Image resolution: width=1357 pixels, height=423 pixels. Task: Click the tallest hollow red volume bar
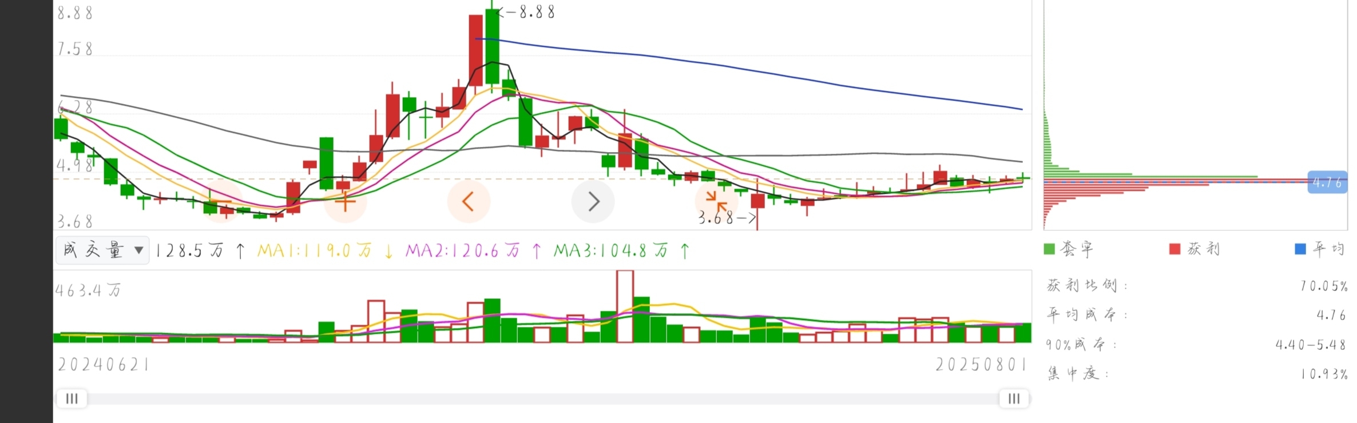coord(625,306)
